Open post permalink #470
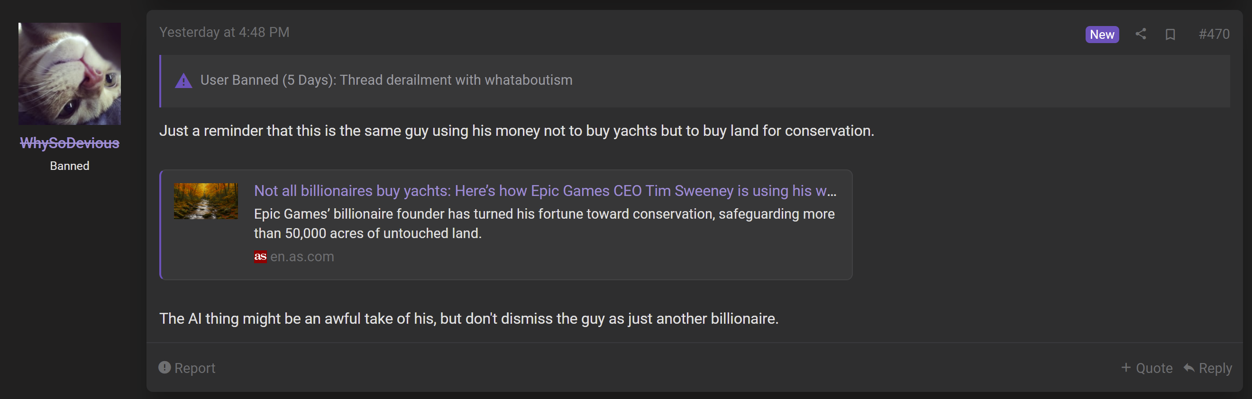 point(1214,34)
